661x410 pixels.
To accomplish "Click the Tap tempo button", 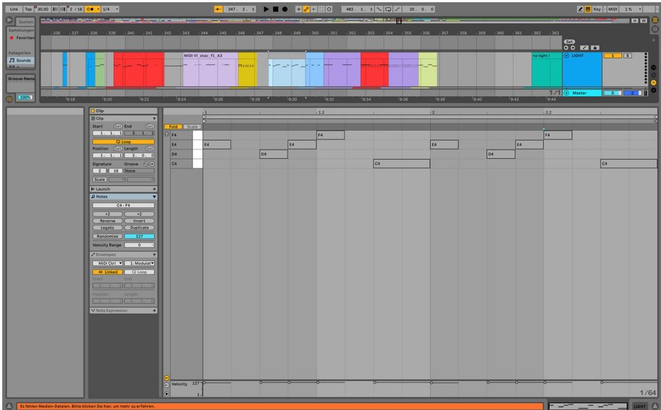I will tap(28, 9).
